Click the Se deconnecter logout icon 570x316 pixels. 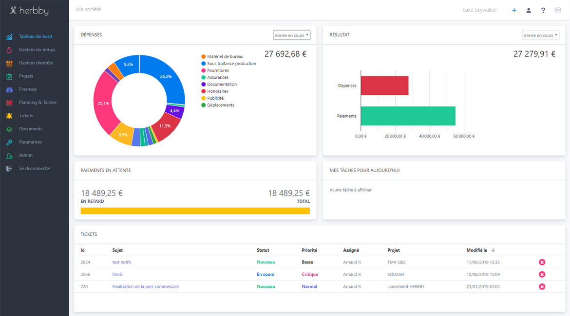pos(9,169)
